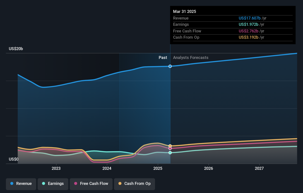This screenshot has width=303, height=193.
Task: Click the US$20b y-axis label
Action: [x=16, y=49]
